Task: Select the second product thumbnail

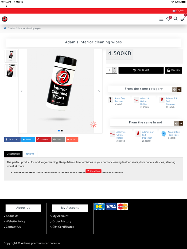Action: (x=11, y=71)
